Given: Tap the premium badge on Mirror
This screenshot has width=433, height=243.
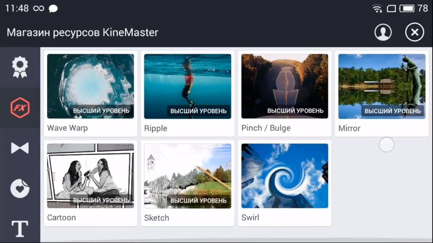Looking at the screenshot, I should 393,111.
